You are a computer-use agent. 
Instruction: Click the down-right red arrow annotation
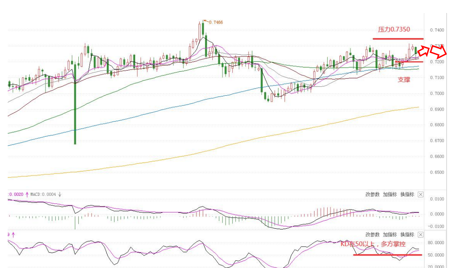click(439, 51)
